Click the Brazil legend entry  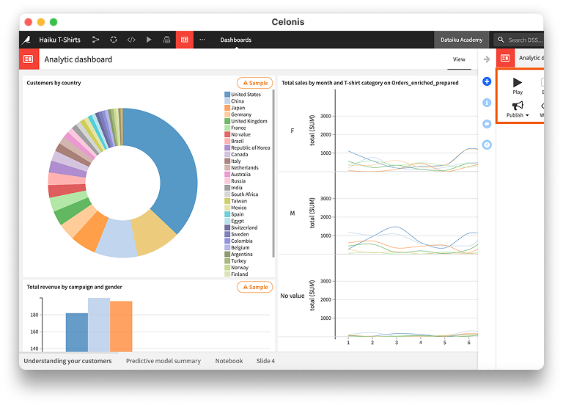(x=234, y=141)
